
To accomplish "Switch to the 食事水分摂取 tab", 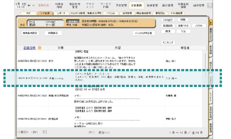I will coord(94,13).
